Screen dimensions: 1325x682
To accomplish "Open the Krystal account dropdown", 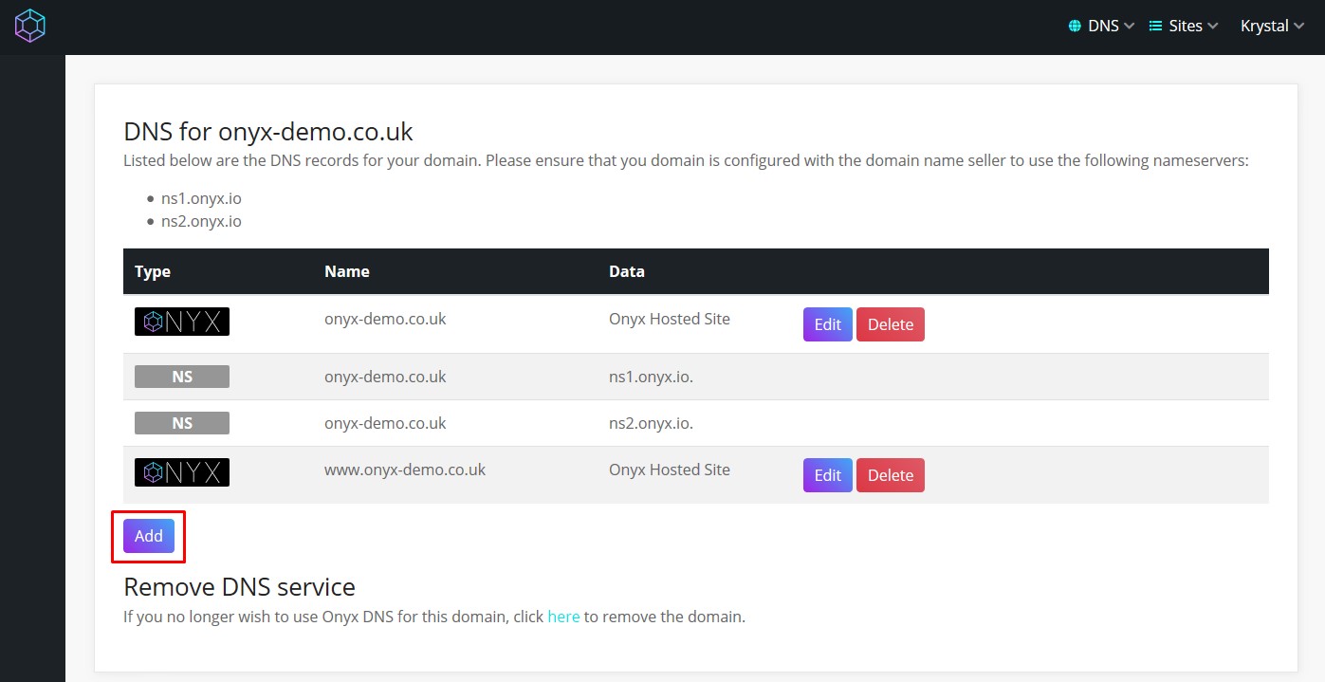I will [1272, 27].
